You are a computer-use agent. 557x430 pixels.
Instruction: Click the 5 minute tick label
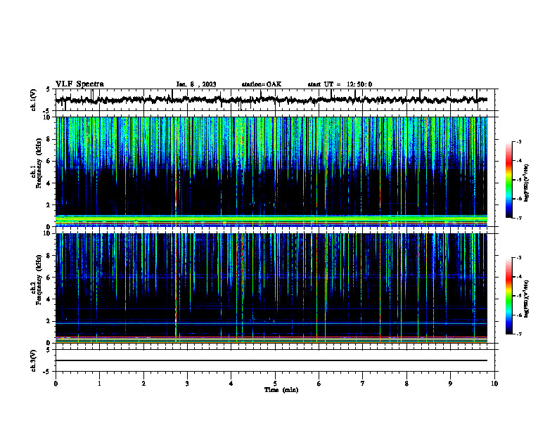click(x=275, y=384)
